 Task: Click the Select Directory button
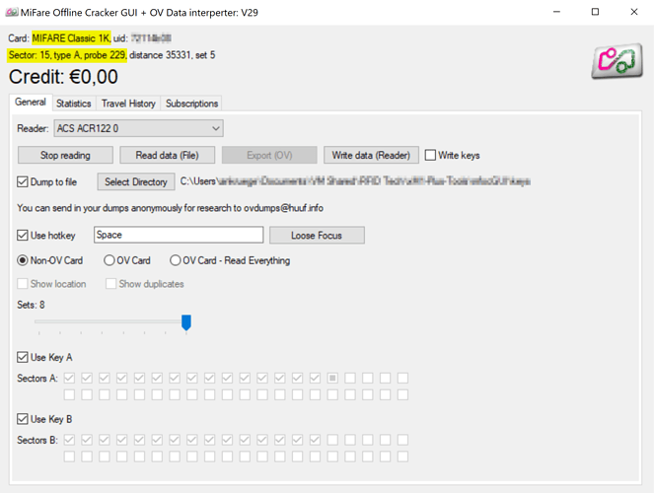(136, 181)
